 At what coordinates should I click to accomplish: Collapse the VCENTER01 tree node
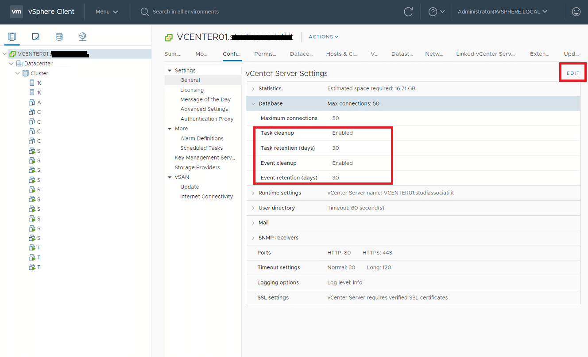(x=5, y=54)
